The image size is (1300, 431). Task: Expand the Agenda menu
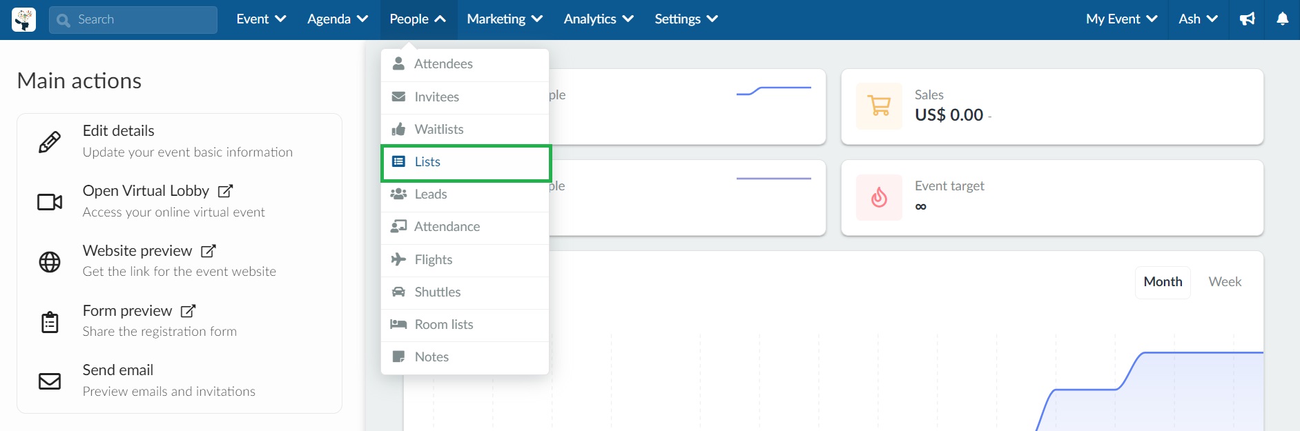click(x=338, y=19)
